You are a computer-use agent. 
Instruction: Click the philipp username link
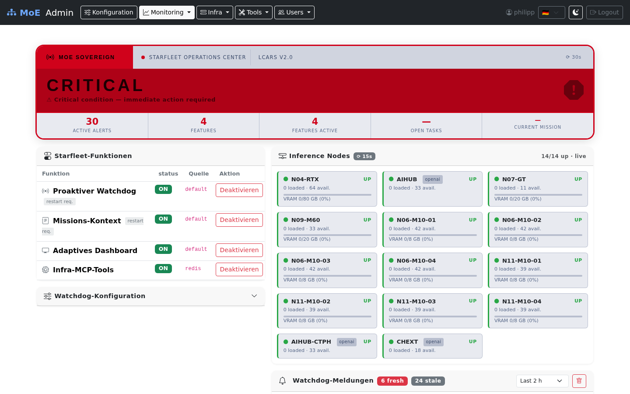(524, 12)
